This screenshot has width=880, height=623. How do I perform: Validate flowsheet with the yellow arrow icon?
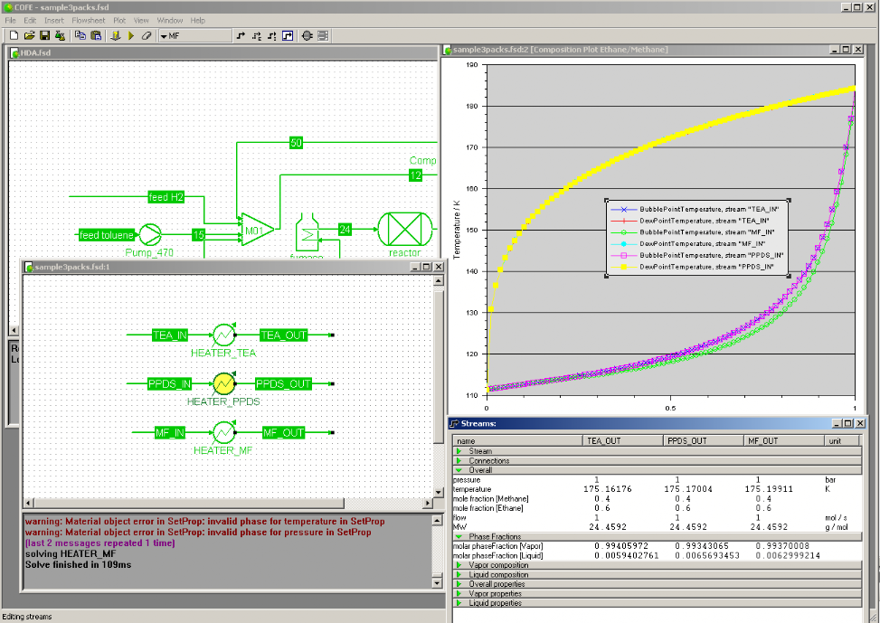click(x=116, y=35)
